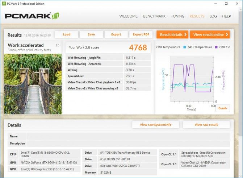Open the WELCOME tab

pyautogui.click(x=128, y=16)
